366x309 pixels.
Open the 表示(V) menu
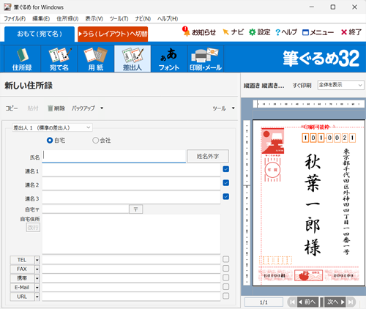point(94,18)
